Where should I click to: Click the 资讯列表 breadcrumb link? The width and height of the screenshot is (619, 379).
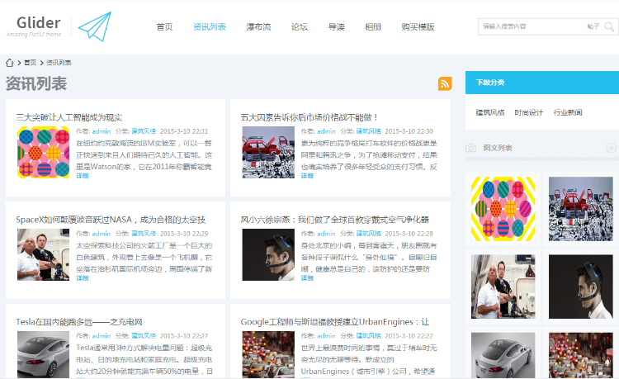pyautogui.click(x=59, y=63)
